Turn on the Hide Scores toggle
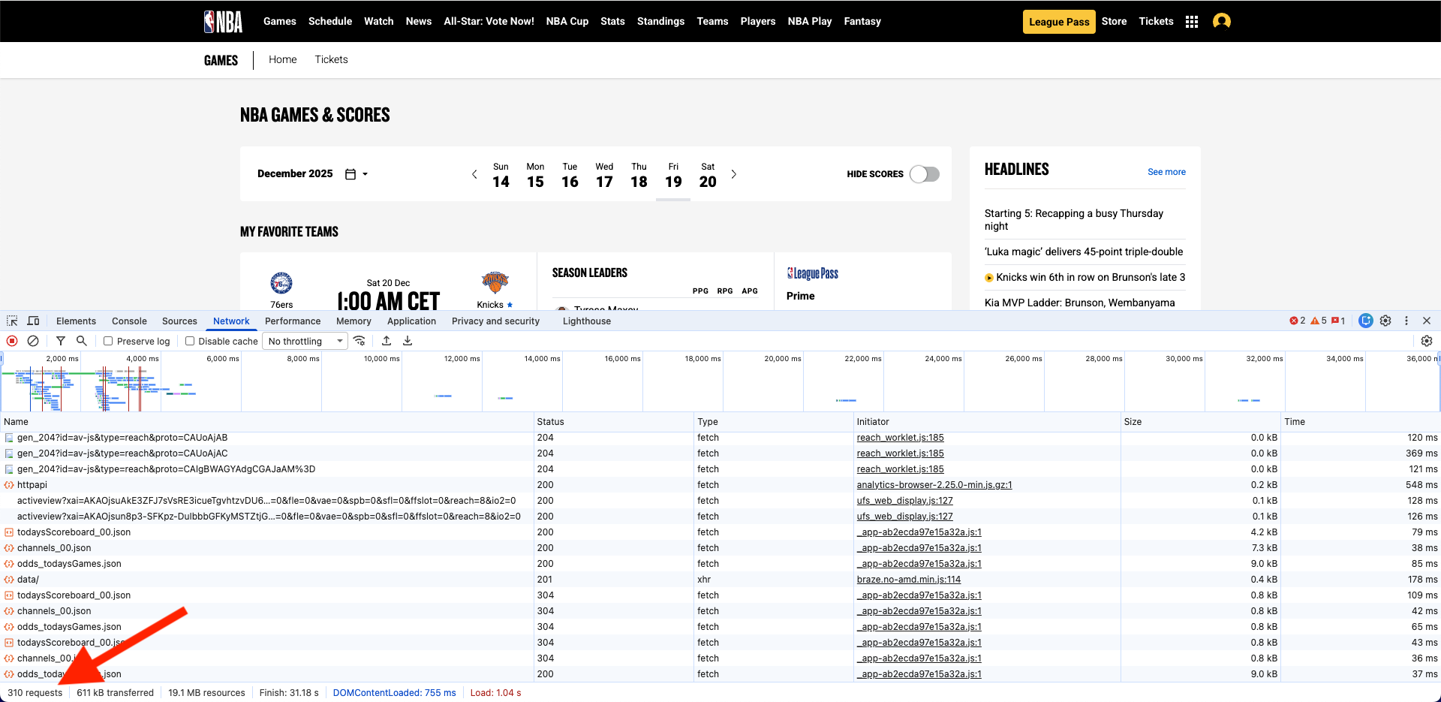 pyautogui.click(x=925, y=173)
